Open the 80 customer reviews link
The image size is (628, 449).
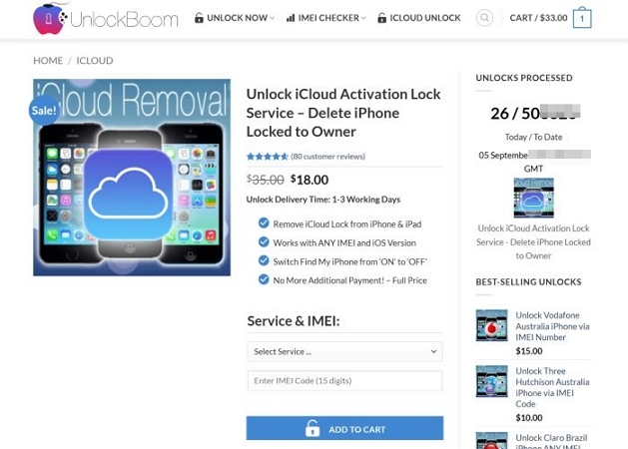tap(328, 157)
